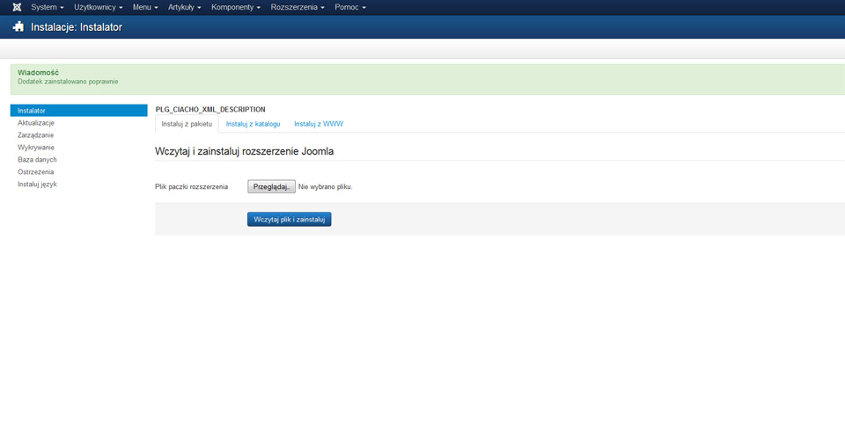Click the 'Instalacje: Instalator' page title
The height and width of the screenshot is (442, 845).
coord(77,27)
